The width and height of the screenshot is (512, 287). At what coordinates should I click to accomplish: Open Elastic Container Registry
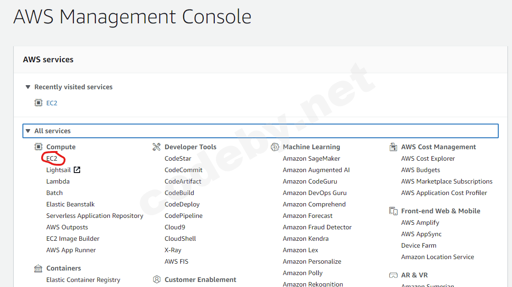(83, 280)
